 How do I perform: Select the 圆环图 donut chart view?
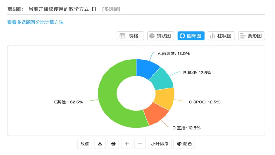click(x=191, y=36)
